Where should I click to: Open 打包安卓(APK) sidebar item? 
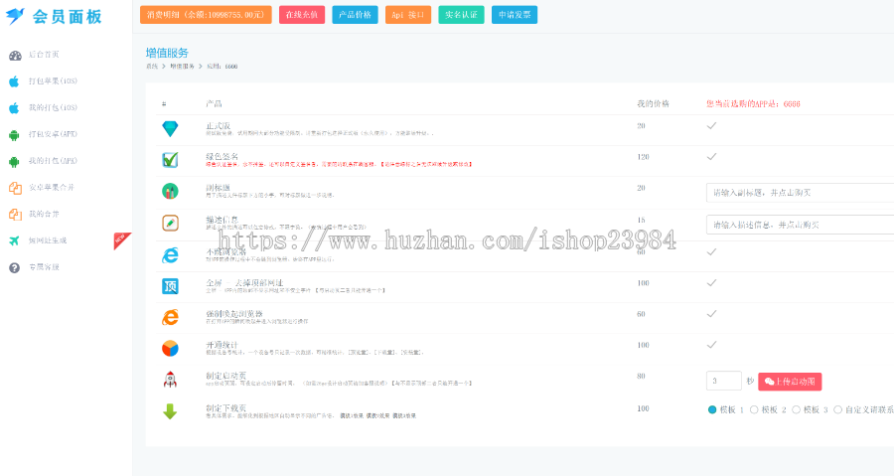(53, 134)
